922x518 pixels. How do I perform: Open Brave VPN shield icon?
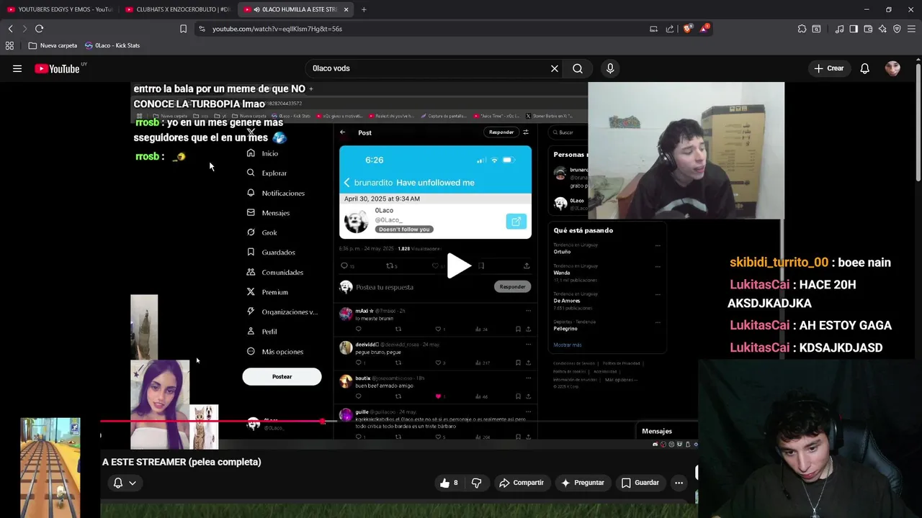point(897,29)
